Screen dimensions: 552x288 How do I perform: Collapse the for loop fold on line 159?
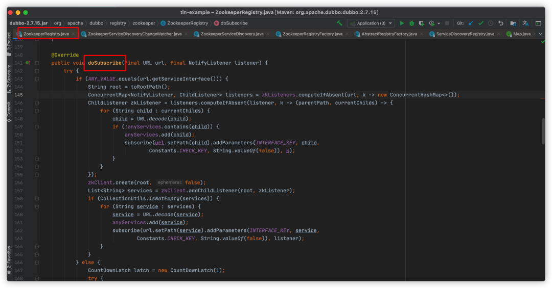pyautogui.click(x=37, y=207)
